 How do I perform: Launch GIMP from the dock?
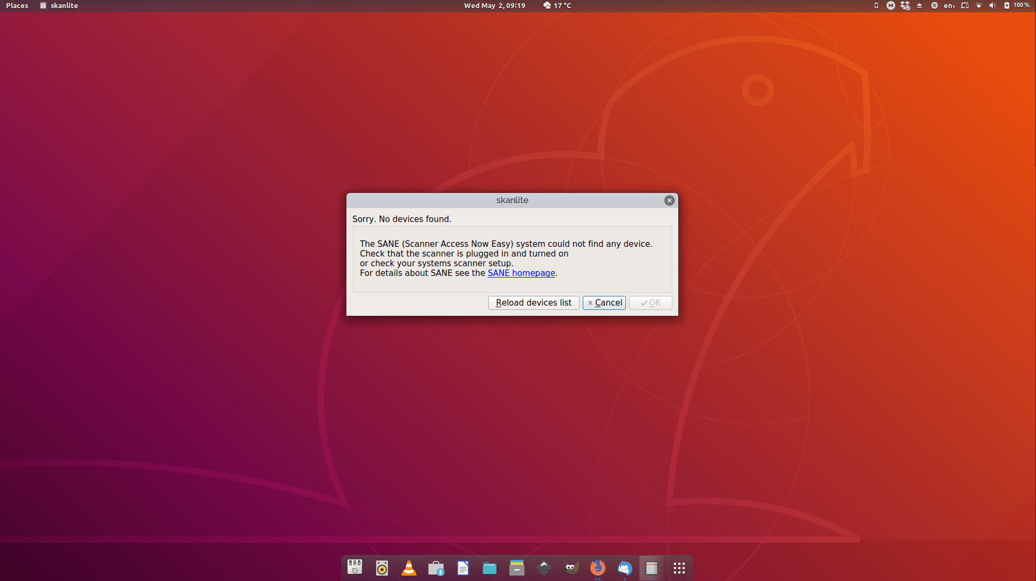pos(571,568)
